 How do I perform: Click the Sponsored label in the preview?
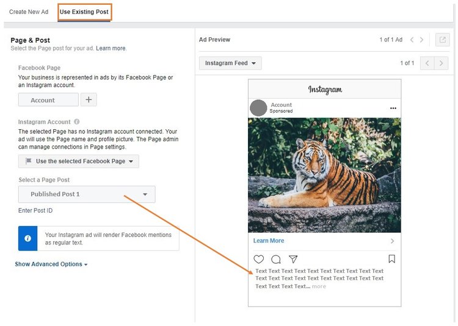281,111
